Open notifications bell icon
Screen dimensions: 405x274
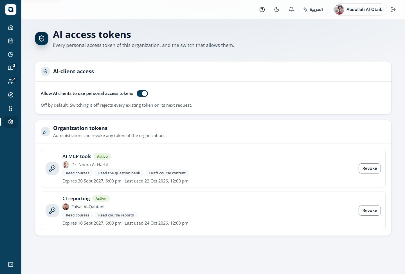click(291, 10)
